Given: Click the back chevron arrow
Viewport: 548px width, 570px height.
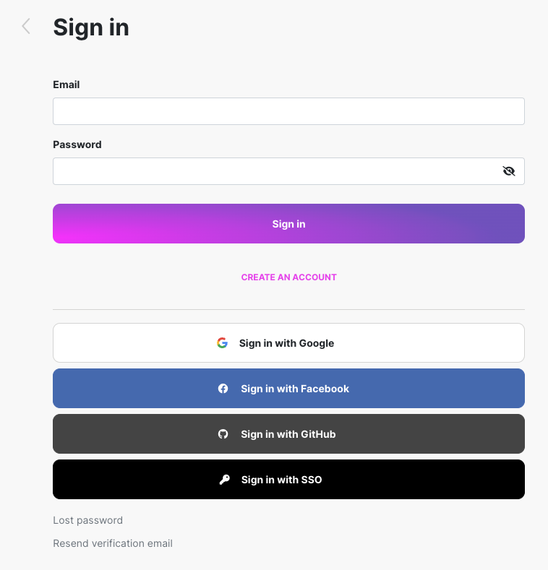Looking at the screenshot, I should (x=26, y=27).
